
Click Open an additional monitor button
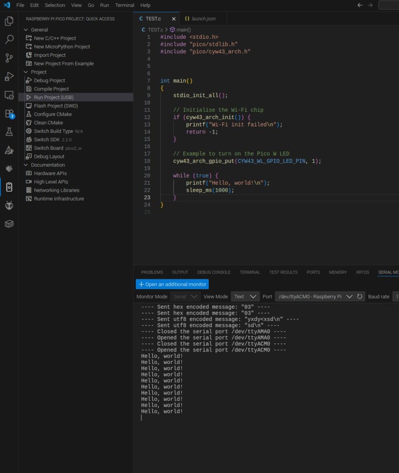tap(172, 284)
